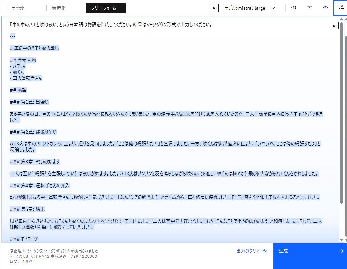The height and width of the screenshot is (269, 347).
Task: Open the model parameters sliders icon
Action: (x=341, y=8)
